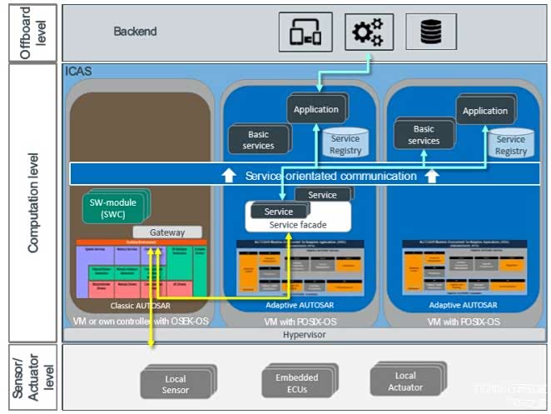The image size is (551, 414).
Task: Click the Application block in the middle VM
Action: (315, 110)
